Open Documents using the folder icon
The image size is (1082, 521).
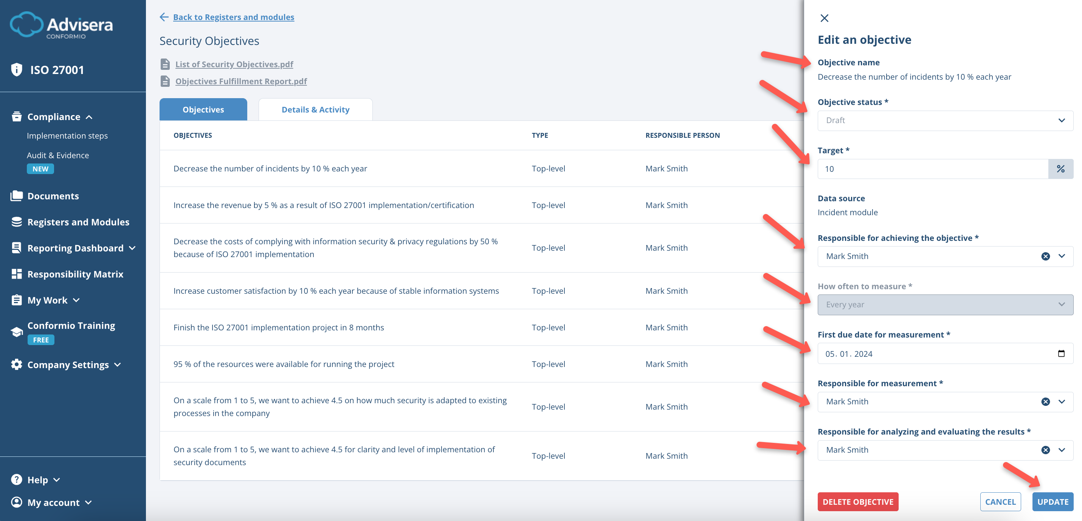pos(16,195)
